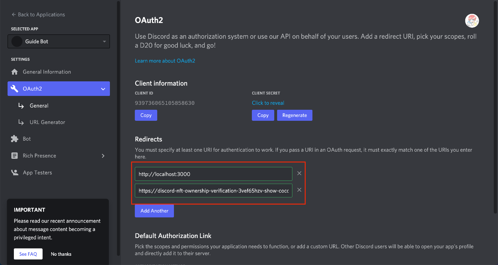The height and width of the screenshot is (265, 498).
Task: Add another redirect URI
Action: click(x=154, y=211)
